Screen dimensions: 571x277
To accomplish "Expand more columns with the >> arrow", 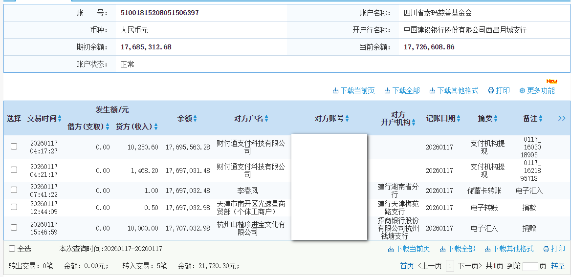I will [x=561, y=118].
